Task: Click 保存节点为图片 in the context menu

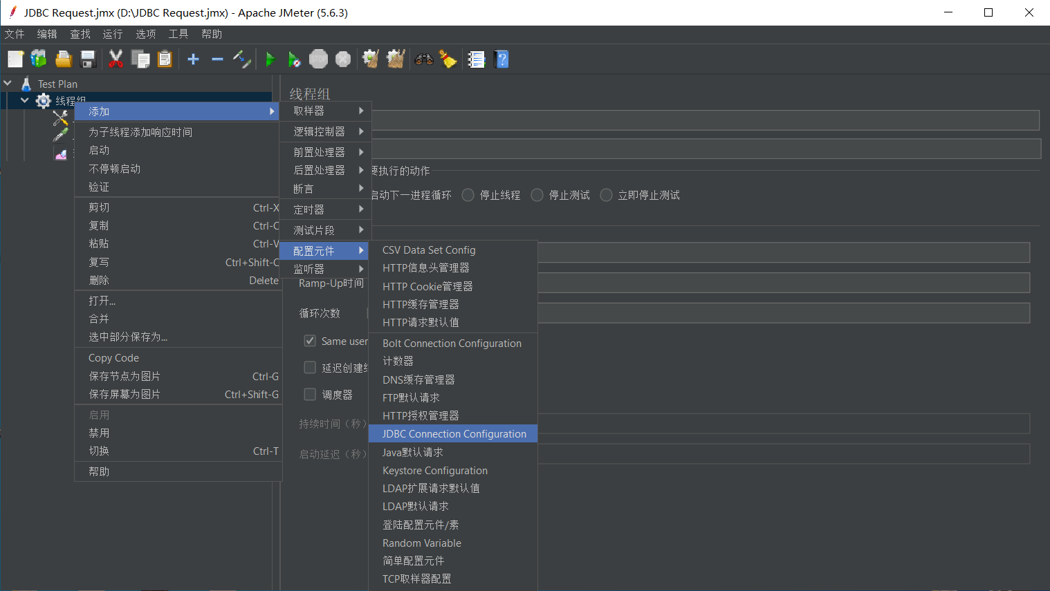Action: tap(178, 376)
